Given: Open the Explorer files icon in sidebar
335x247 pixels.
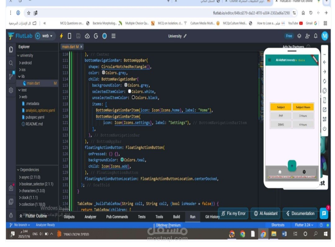Looking at the screenshot, I should pos(11,49).
